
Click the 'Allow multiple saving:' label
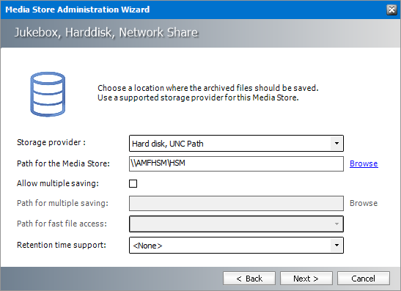(x=58, y=183)
